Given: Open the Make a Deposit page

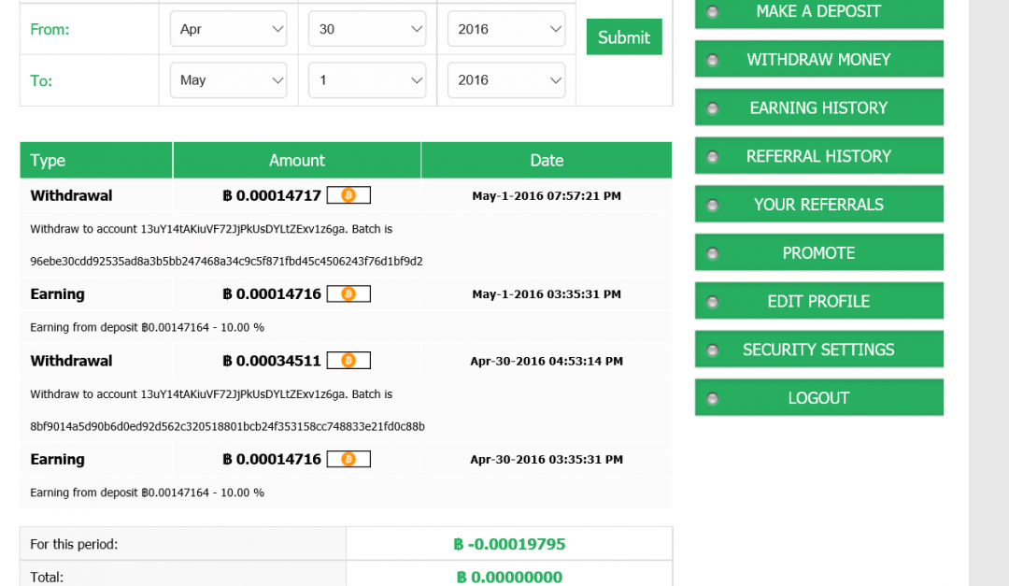Looking at the screenshot, I should coord(818,12).
